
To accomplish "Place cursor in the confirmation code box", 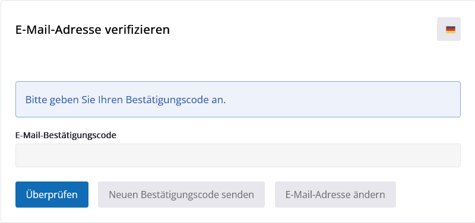I will (238, 155).
